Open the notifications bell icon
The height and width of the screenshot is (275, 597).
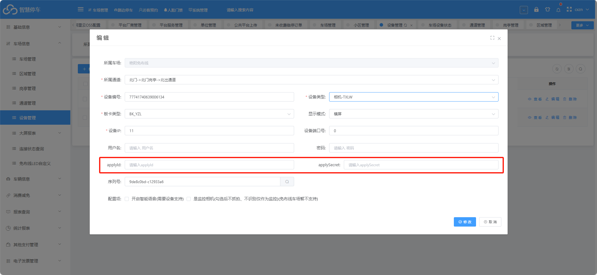[x=558, y=10]
